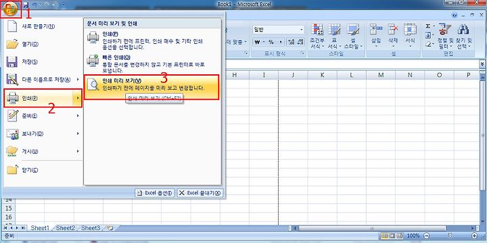Switch to Normal view in status bar

click(x=384, y=236)
